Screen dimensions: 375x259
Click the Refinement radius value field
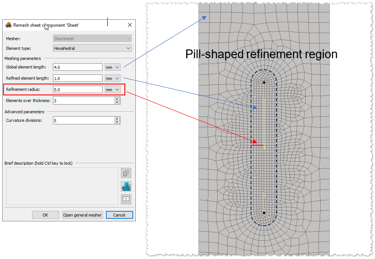click(78, 90)
